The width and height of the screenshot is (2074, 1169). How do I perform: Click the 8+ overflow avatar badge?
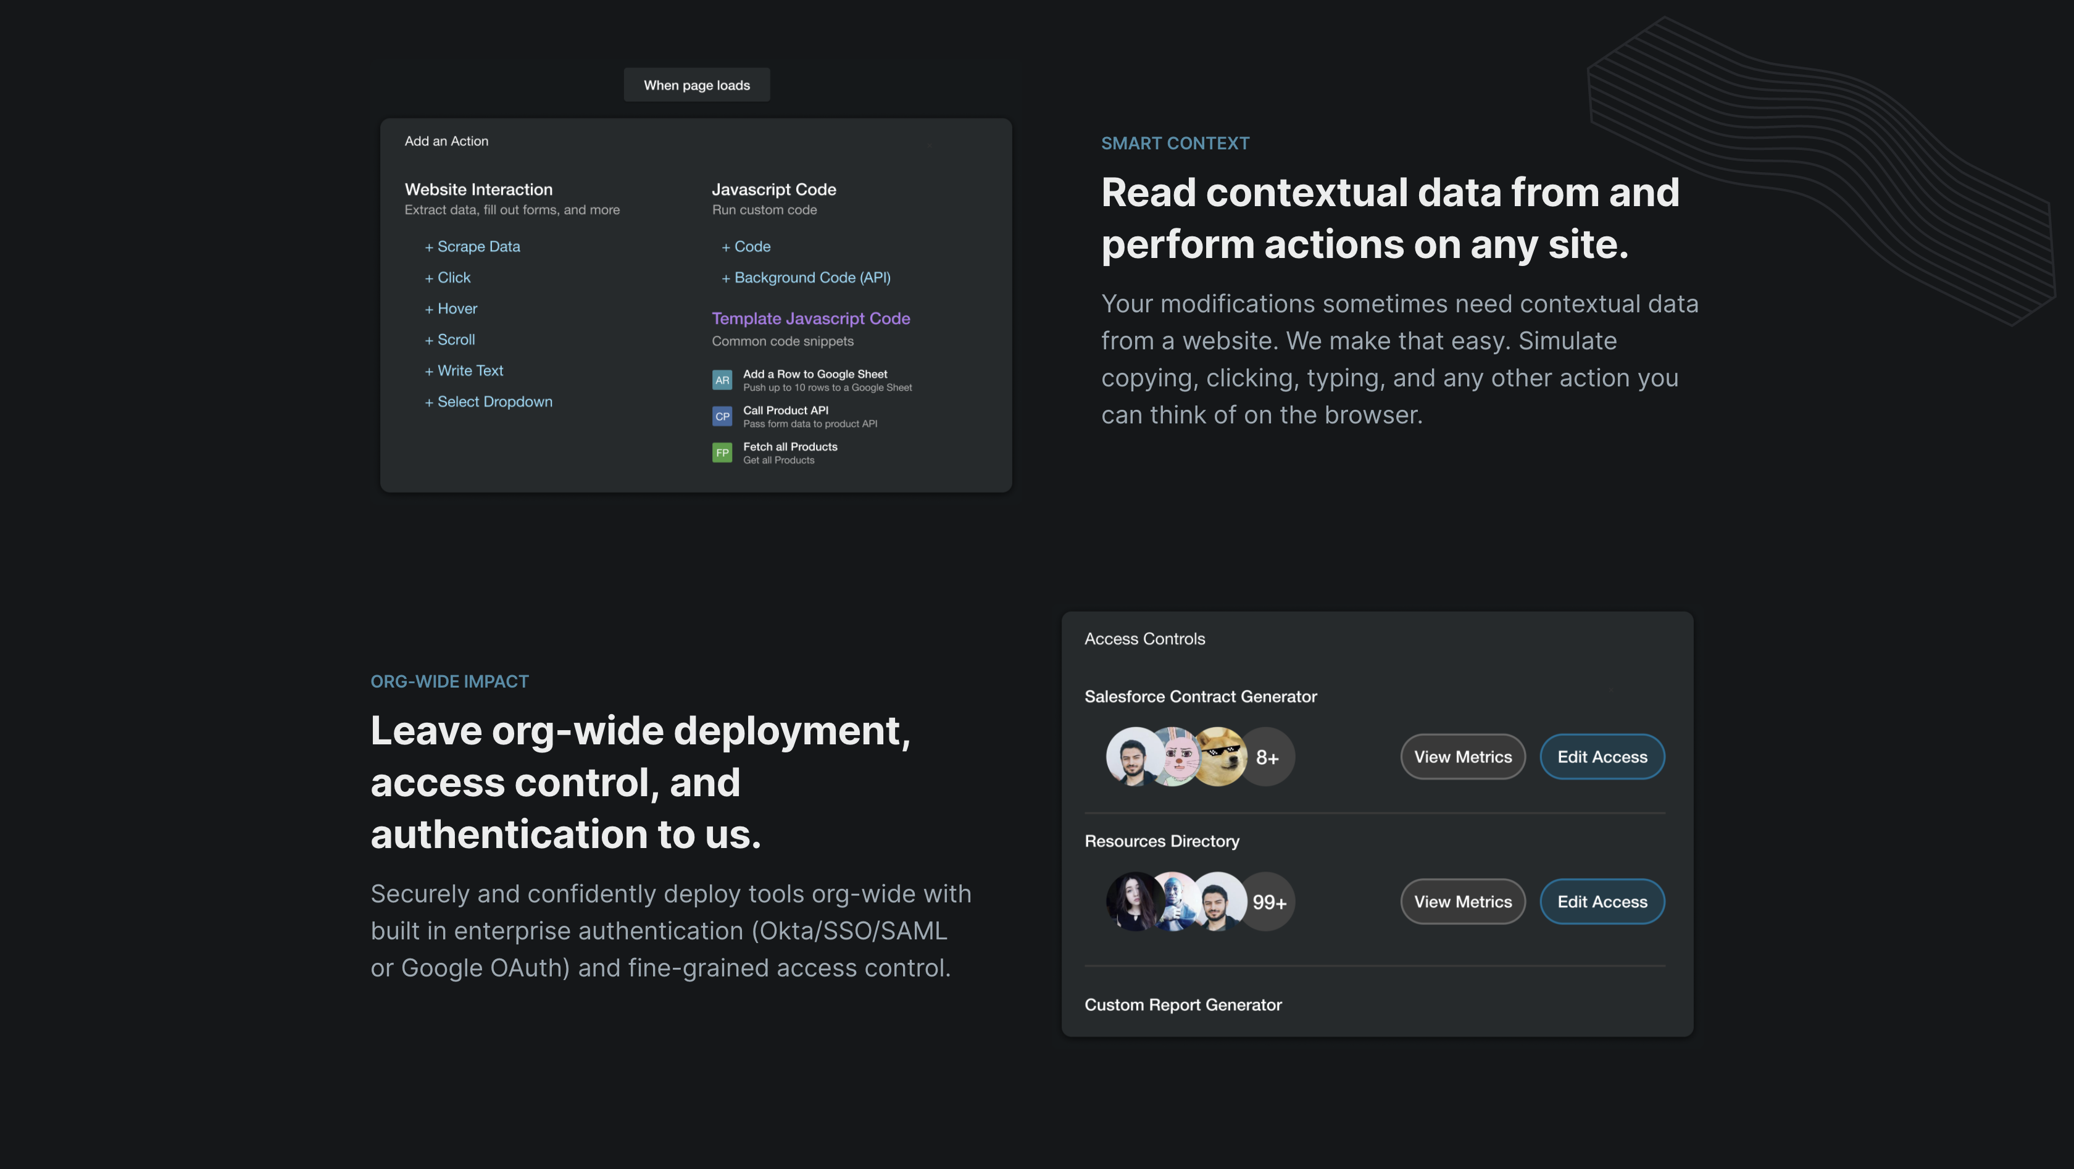[x=1267, y=756]
